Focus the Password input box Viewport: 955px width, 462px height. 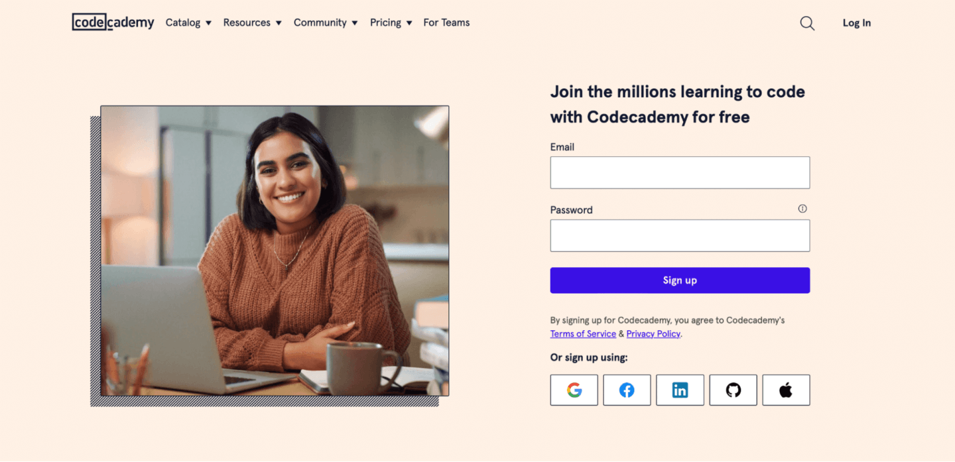tap(680, 235)
